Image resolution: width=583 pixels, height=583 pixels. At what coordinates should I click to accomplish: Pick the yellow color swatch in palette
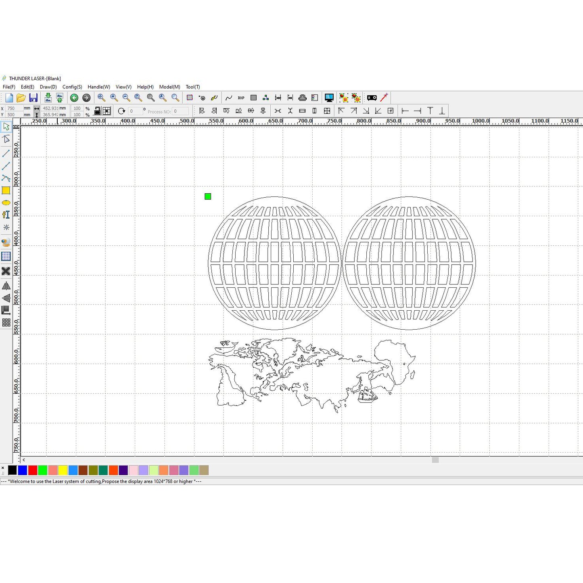63,470
